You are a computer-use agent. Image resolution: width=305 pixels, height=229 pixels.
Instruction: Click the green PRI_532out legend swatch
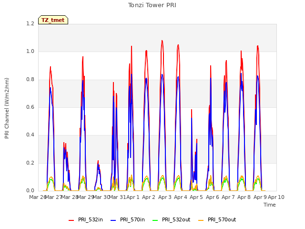click(155, 220)
